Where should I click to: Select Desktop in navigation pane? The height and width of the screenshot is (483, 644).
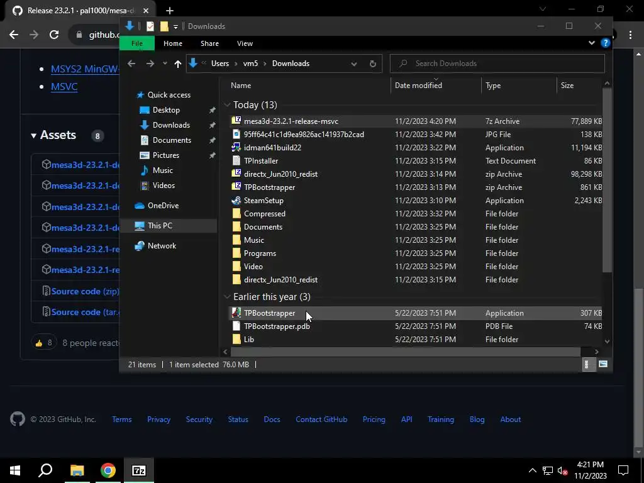(166, 110)
